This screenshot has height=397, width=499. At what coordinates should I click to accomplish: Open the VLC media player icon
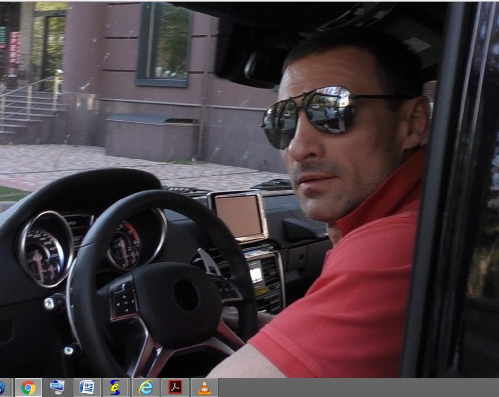pyautogui.click(x=204, y=387)
